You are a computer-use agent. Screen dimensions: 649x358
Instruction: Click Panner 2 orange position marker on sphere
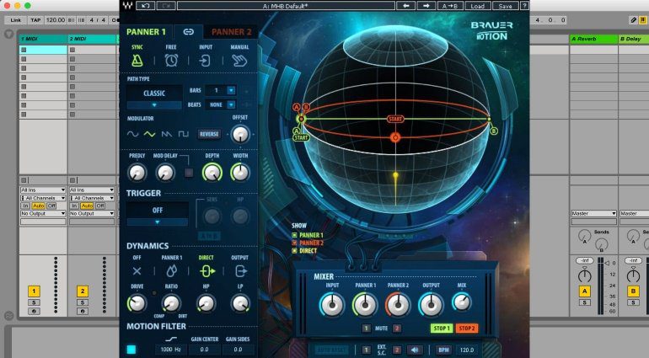point(395,137)
